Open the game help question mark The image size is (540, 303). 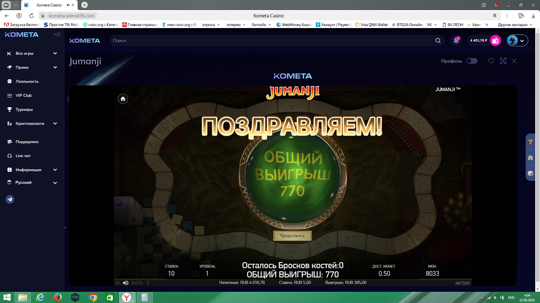pos(148,283)
